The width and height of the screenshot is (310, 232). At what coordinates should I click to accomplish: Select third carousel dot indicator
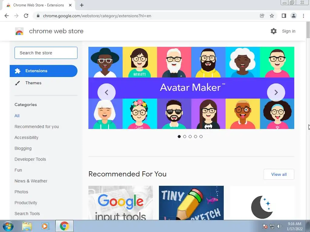click(190, 137)
